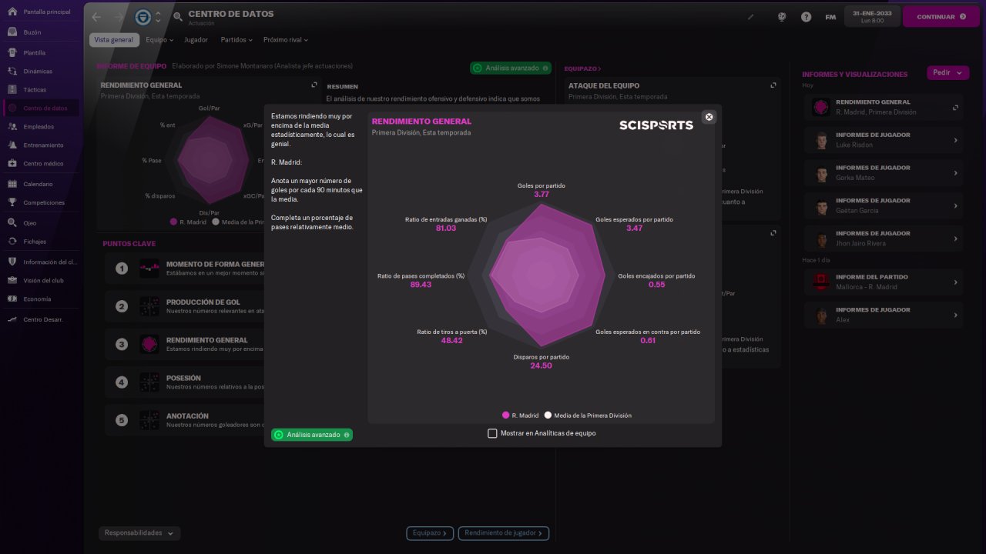Click the date 31-ENE-2033 display
This screenshot has height=554, width=986.
point(872,17)
